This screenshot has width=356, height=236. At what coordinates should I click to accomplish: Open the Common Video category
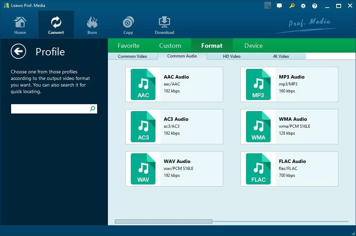[133, 56]
